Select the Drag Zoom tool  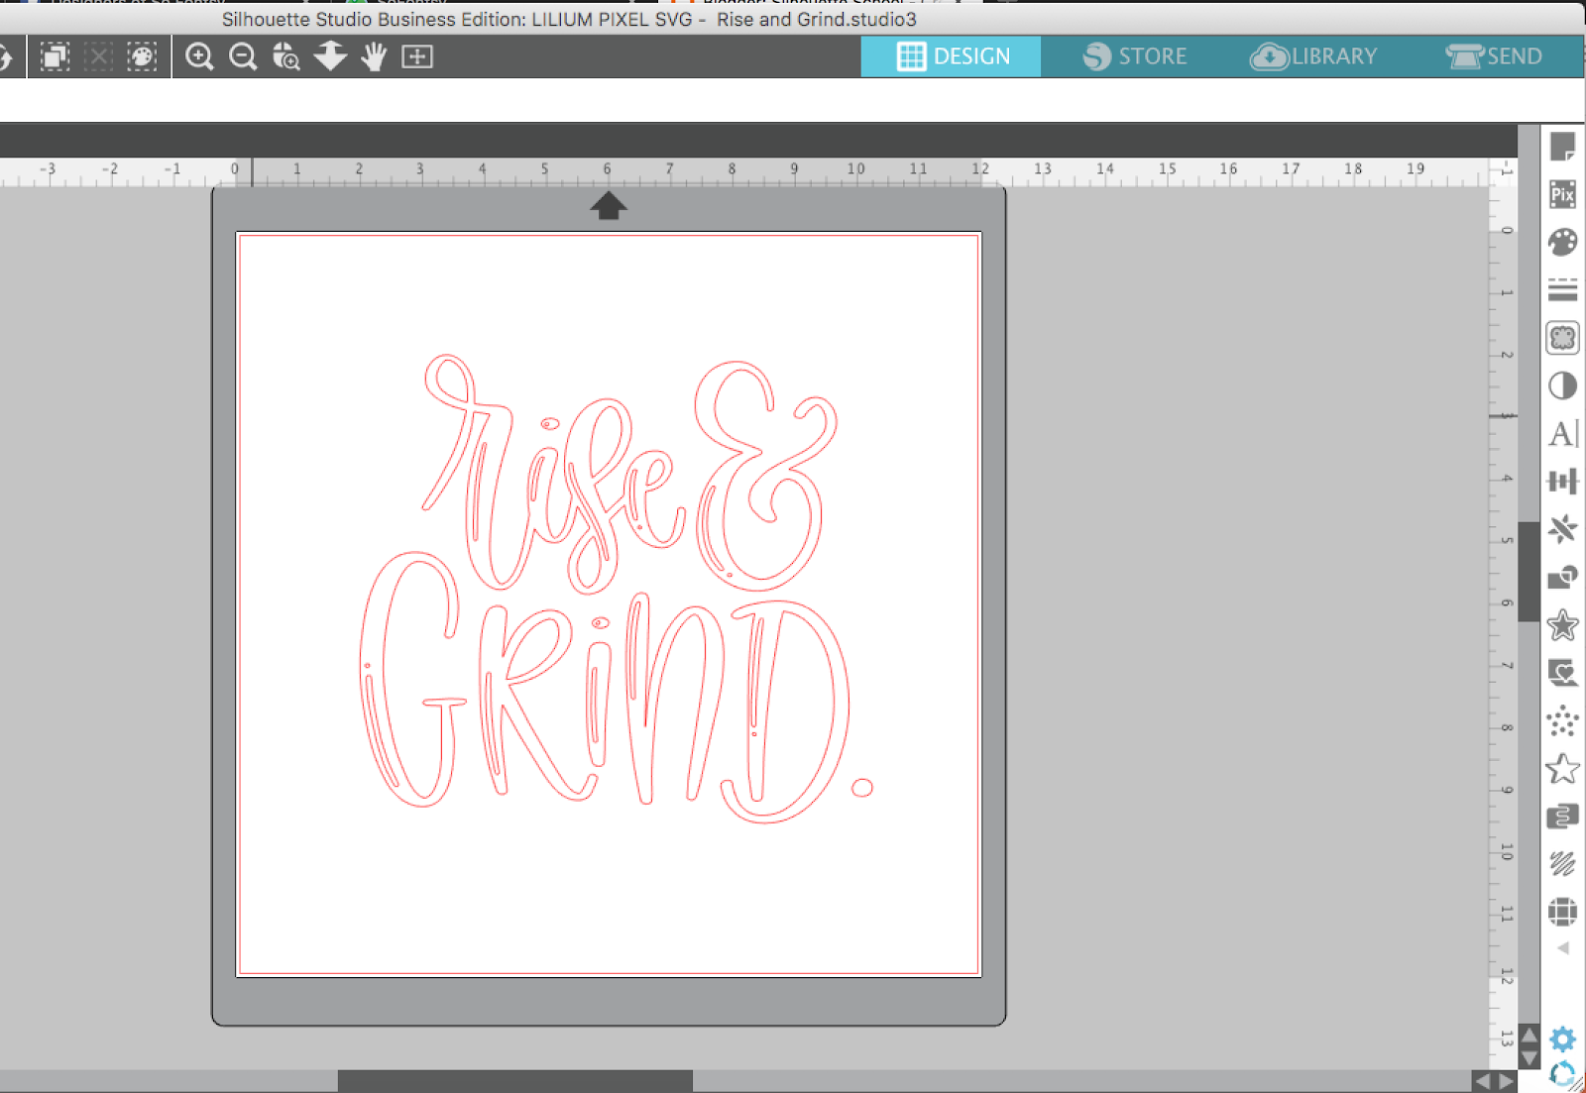286,56
